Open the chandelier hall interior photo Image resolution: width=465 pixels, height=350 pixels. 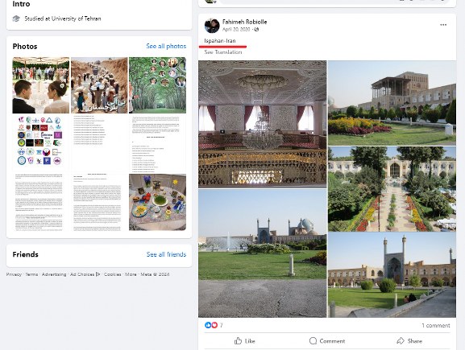pos(263,124)
